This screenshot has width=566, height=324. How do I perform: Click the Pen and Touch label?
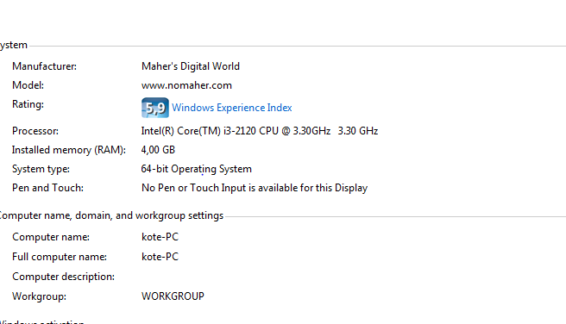click(x=47, y=188)
